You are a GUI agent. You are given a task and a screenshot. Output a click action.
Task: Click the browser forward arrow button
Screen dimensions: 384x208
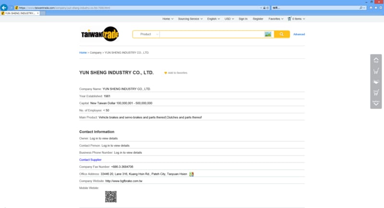point(11,8)
